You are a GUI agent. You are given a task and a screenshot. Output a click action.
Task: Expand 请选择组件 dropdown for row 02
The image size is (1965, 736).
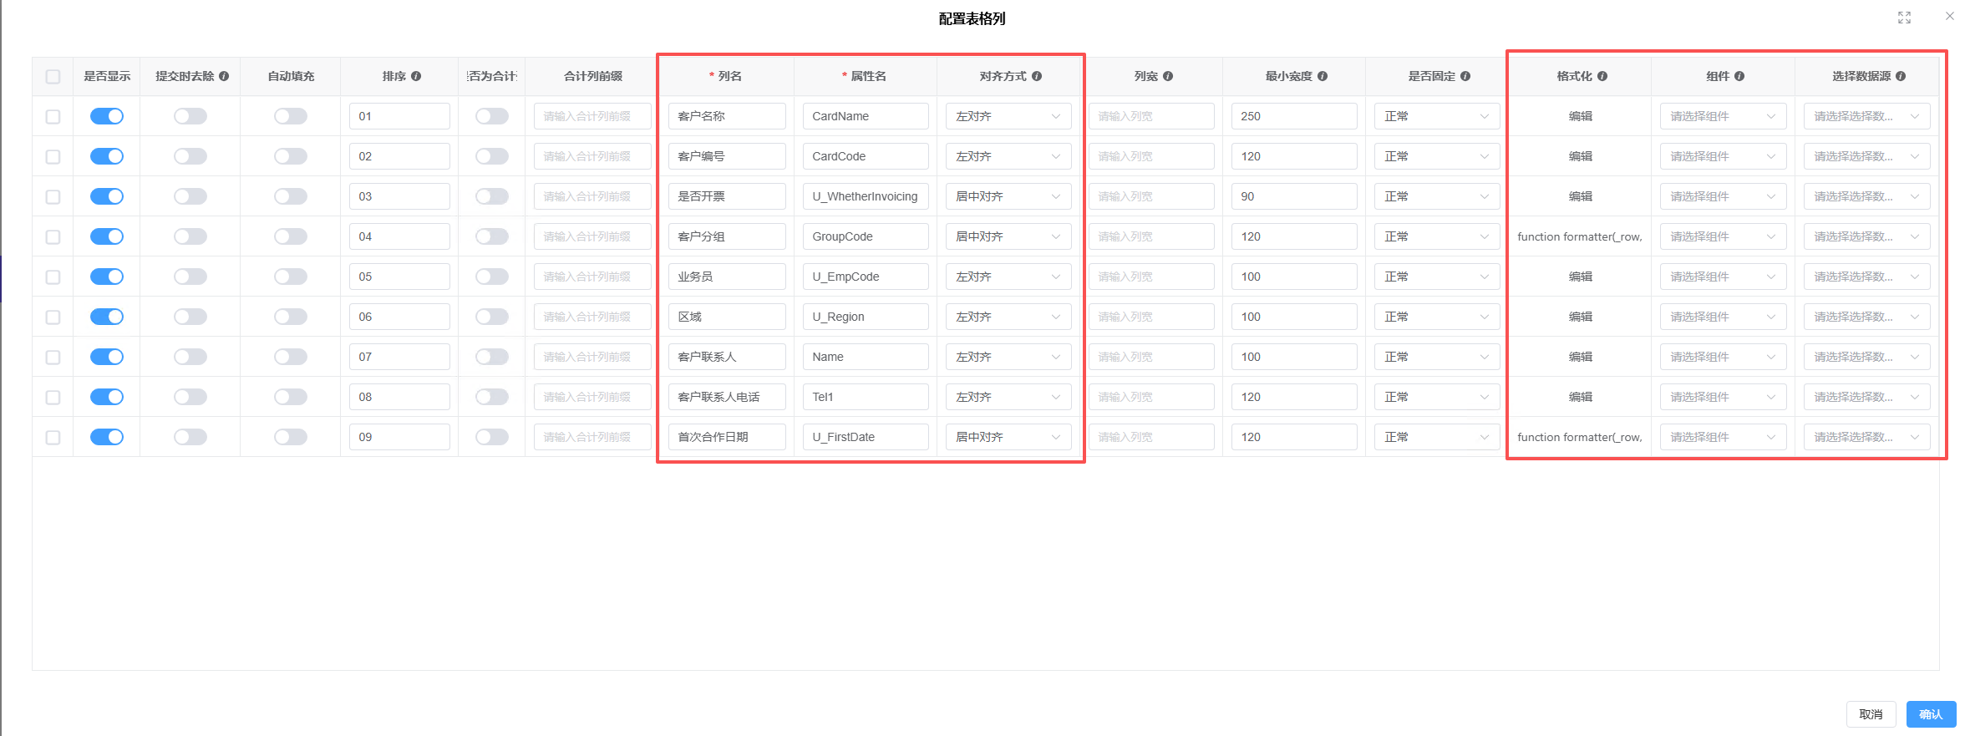(1722, 156)
